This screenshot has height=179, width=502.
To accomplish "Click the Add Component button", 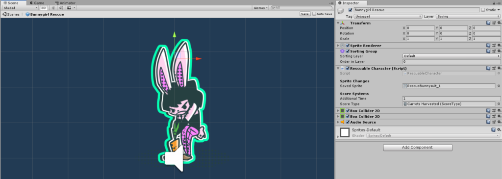I will click(x=418, y=147).
